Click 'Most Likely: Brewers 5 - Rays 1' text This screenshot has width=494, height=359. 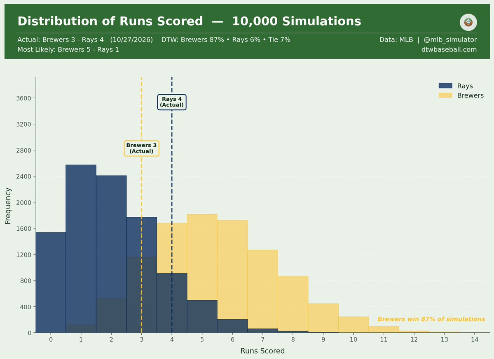(x=68, y=49)
